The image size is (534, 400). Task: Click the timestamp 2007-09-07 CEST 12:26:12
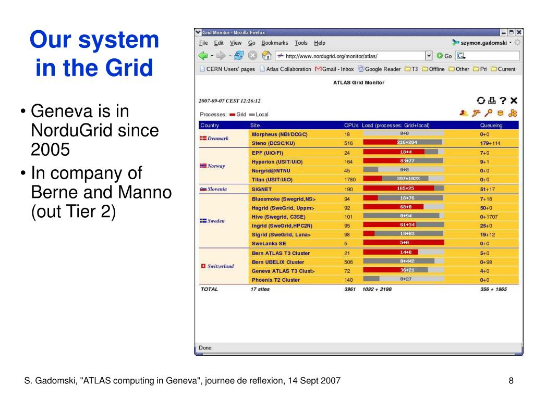(229, 101)
